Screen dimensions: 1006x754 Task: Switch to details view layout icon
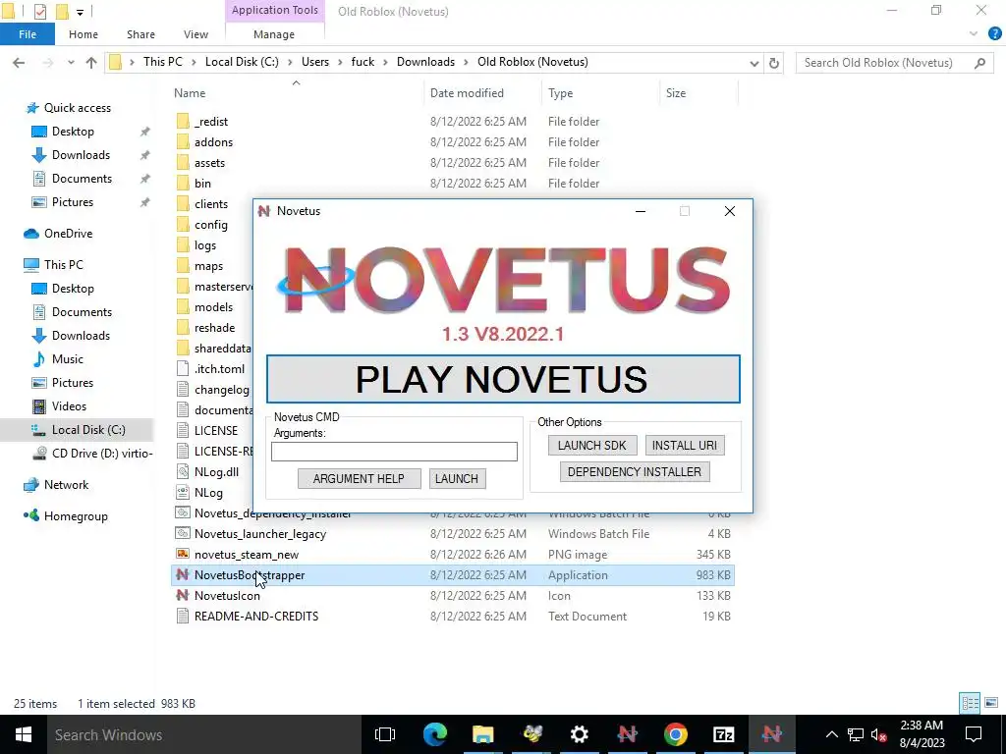[x=970, y=703]
